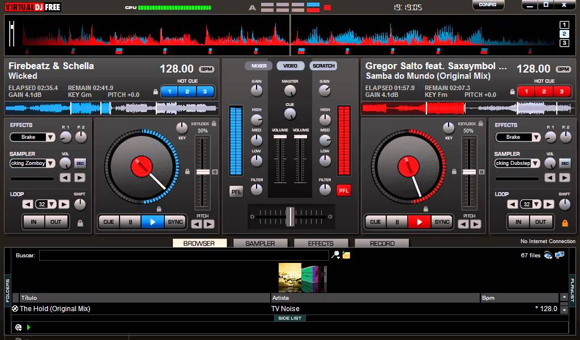
Task: Switch to MIXER panel
Action: tap(259, 66)
